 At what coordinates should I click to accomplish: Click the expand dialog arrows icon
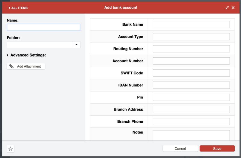pyautogui.click(x=227, y=8)
